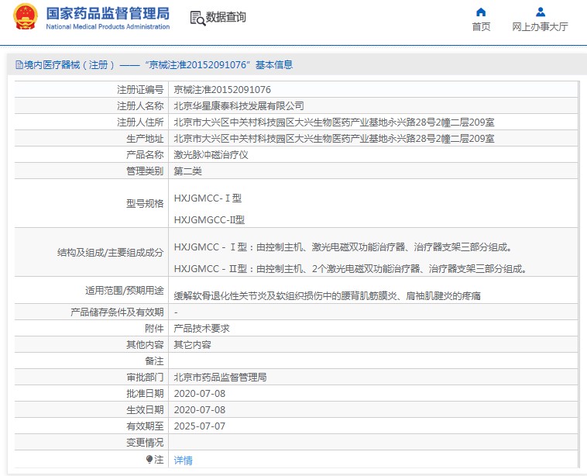Click 第二类 management category value
Screen dimensions: 587x476
pyautogui.click(x=188, y=171)
